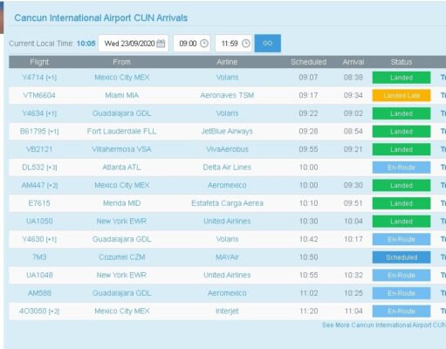Edit the end time field 11:59

[x=234, y=44]
